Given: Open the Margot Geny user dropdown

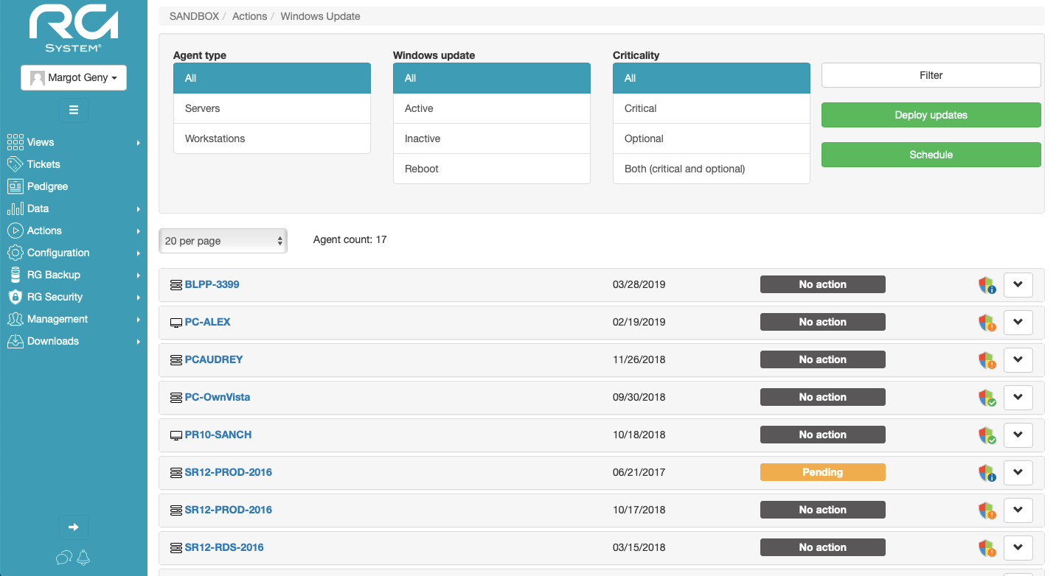Looking at the screenshot, I should pos(74,78).
